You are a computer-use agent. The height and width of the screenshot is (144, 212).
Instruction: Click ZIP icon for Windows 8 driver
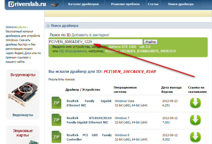click(56, 137)
